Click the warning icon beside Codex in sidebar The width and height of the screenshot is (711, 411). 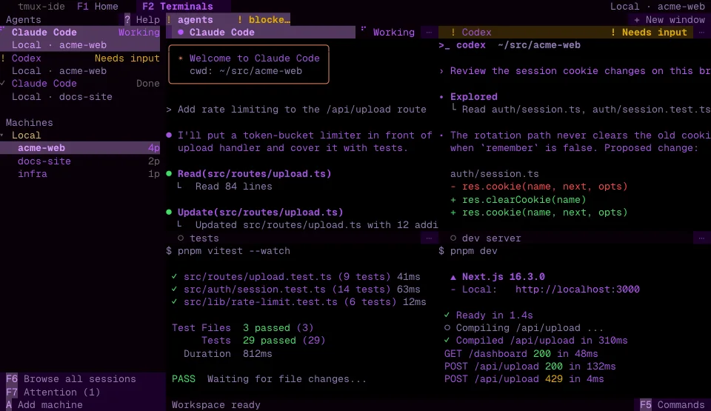(x=3, y=58)
